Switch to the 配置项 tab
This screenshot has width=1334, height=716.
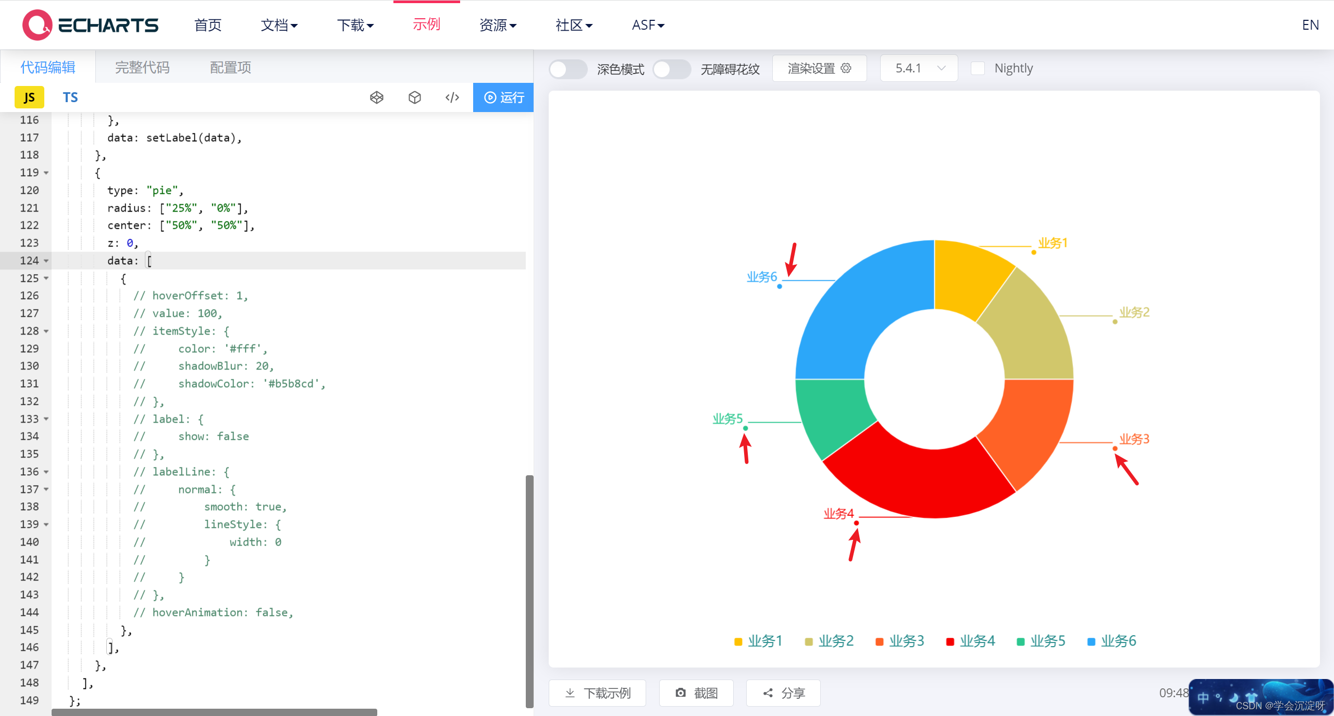tap(230, 67)
